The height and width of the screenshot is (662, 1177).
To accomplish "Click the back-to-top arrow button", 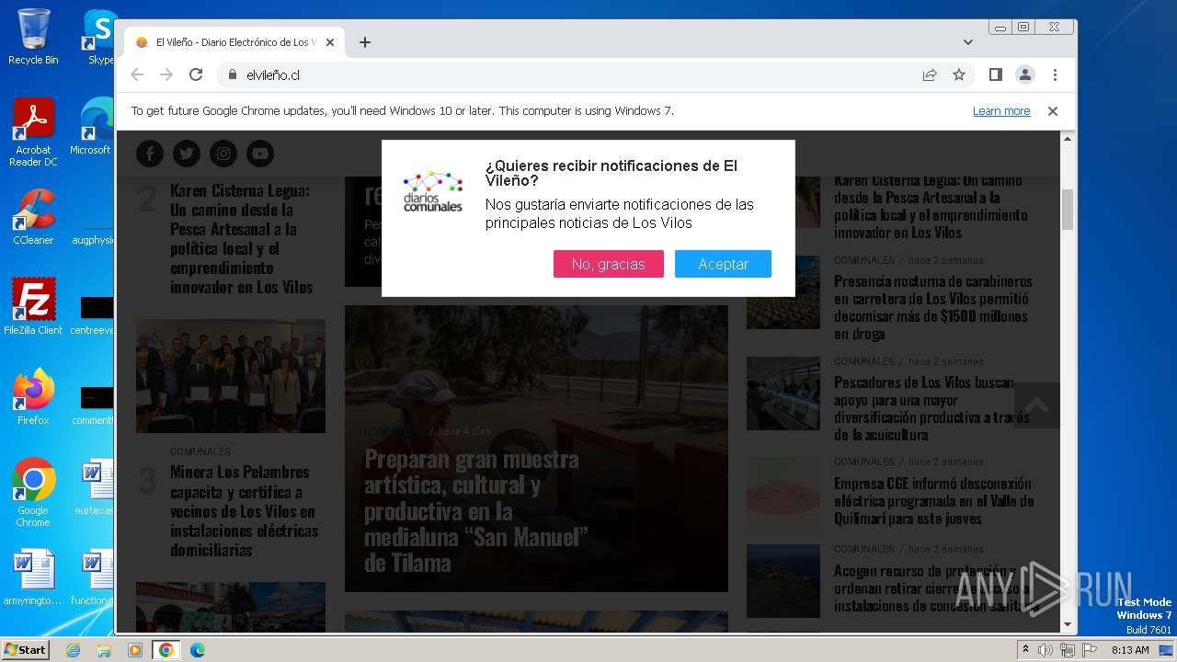I will point(1036,405).
